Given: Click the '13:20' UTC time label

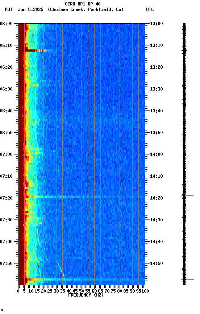Looking at the screenshot, I should (157, 67).
